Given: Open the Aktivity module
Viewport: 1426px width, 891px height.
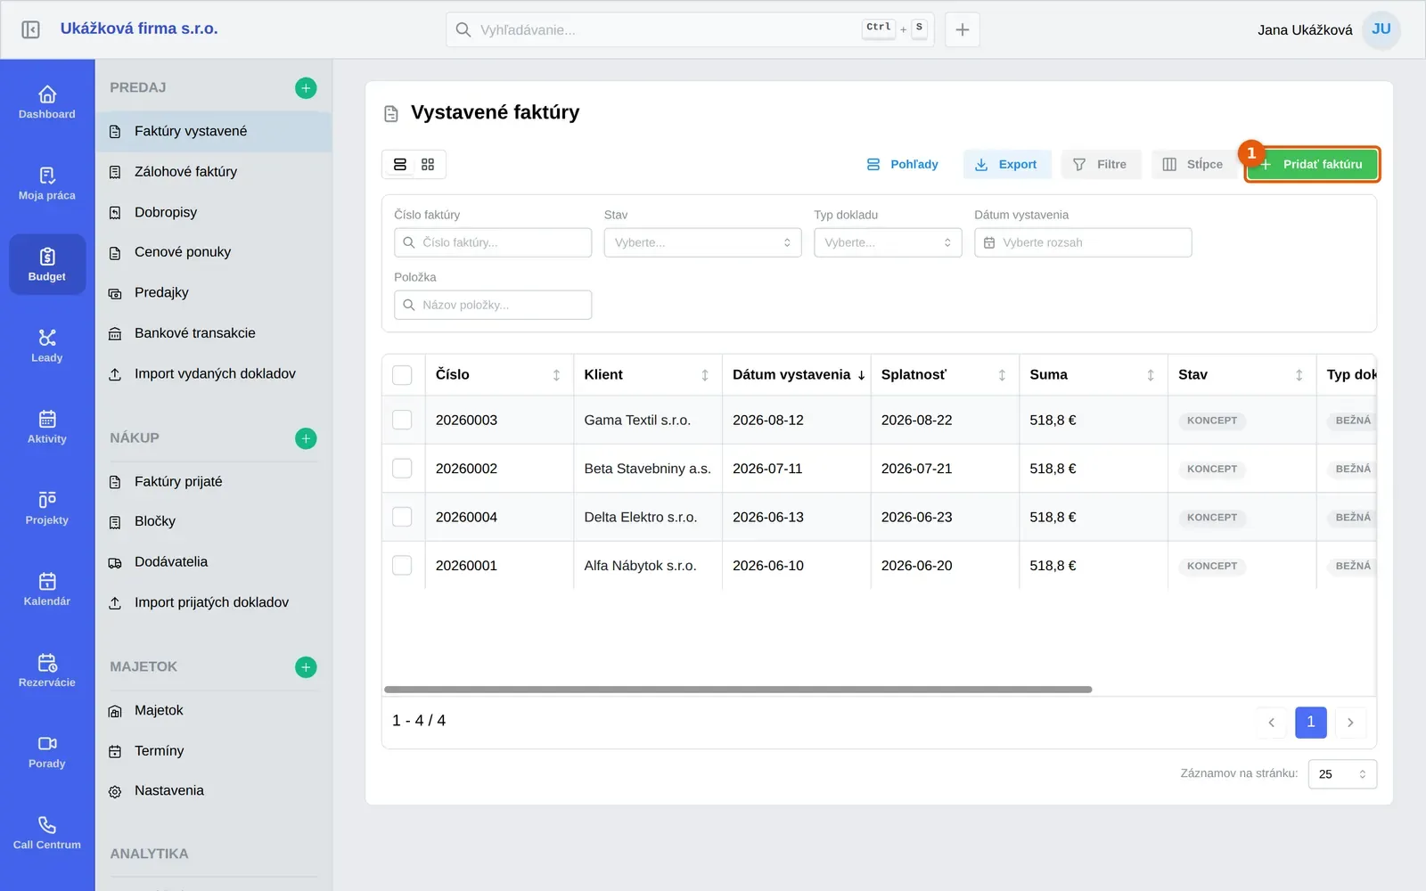Looking at the screenshot, I should 47,427.
